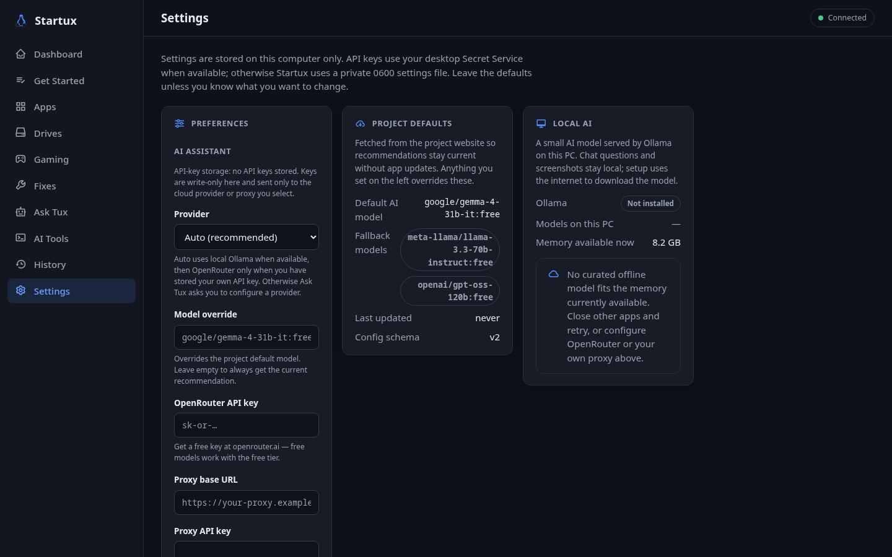This screenshot has width=892, height=557.
Task: Click the Config schema value v2
Action: 494,337
